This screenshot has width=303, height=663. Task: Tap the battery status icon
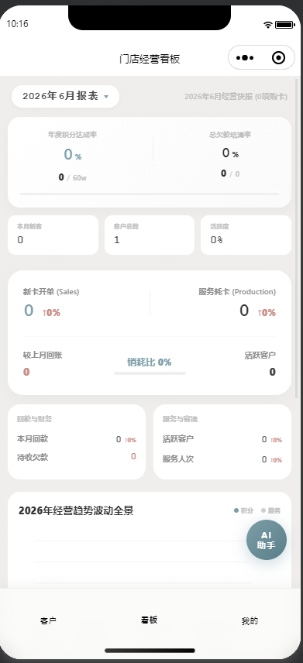pos(285,25)
